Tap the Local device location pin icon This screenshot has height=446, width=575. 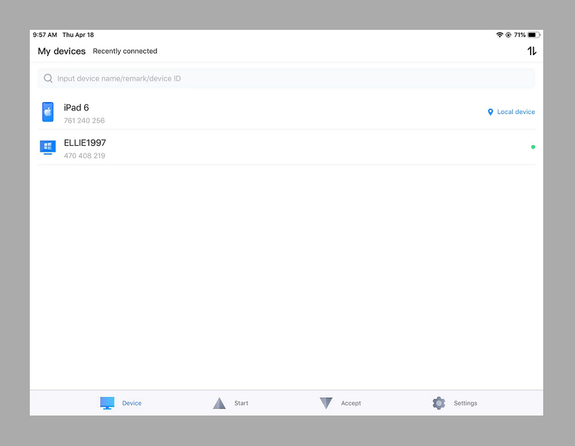click(490, 112)
